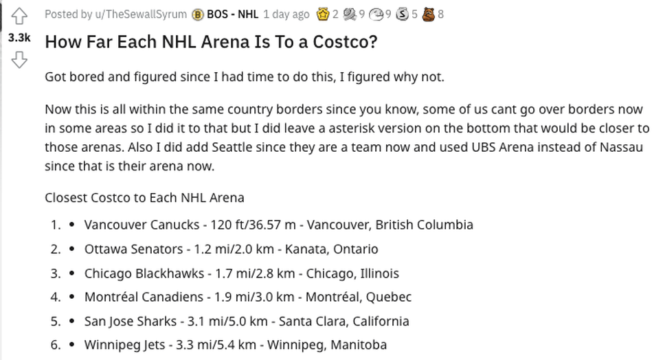This screenshot has width=665, height=360.
Task: Click the '1 day ago' timestamp
Action: coord(286,14)
